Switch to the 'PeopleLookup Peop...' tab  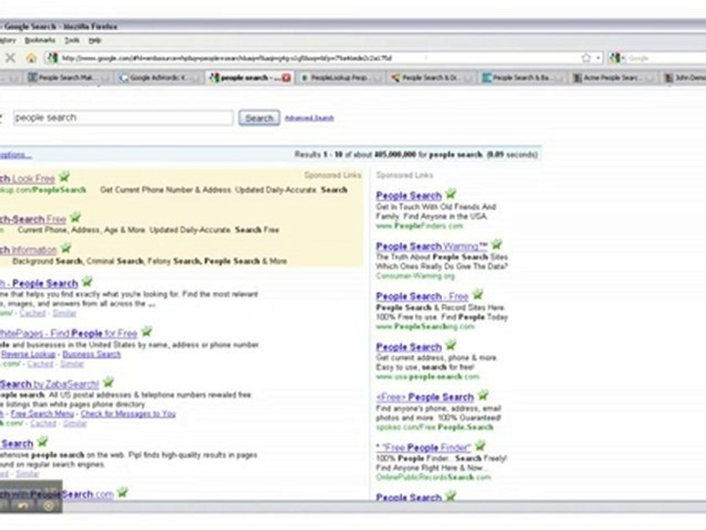tap(340, 77)
